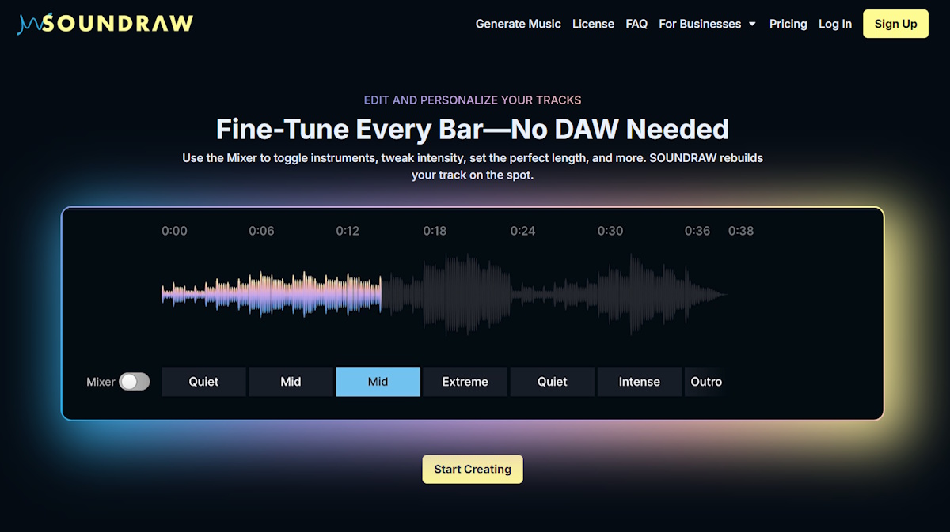Click the Sign Up button

point(895,24)
